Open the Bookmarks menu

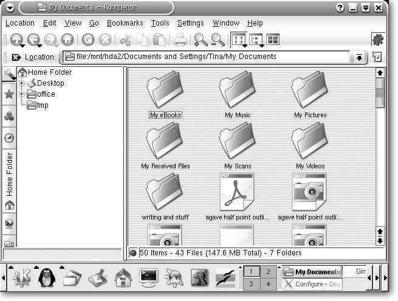pyautogui.click(x=125, y=23)
